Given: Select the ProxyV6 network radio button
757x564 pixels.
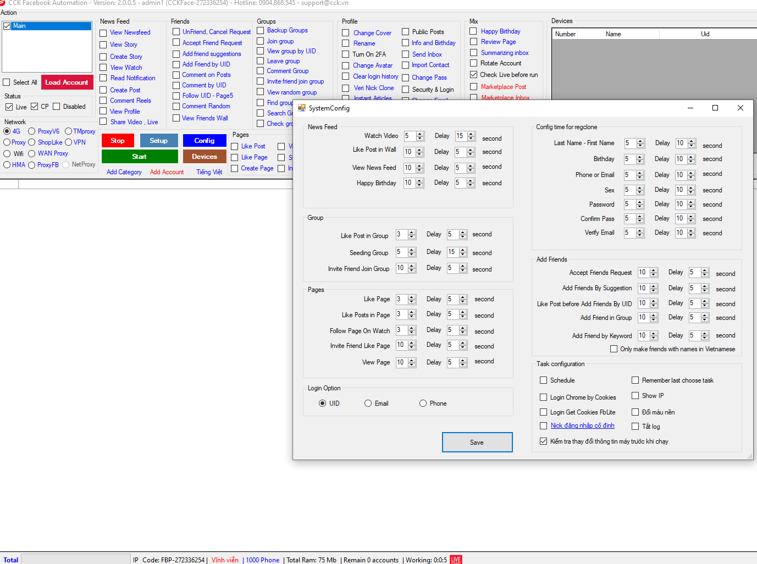Looking at the screenshot, I should click(32, 131).
